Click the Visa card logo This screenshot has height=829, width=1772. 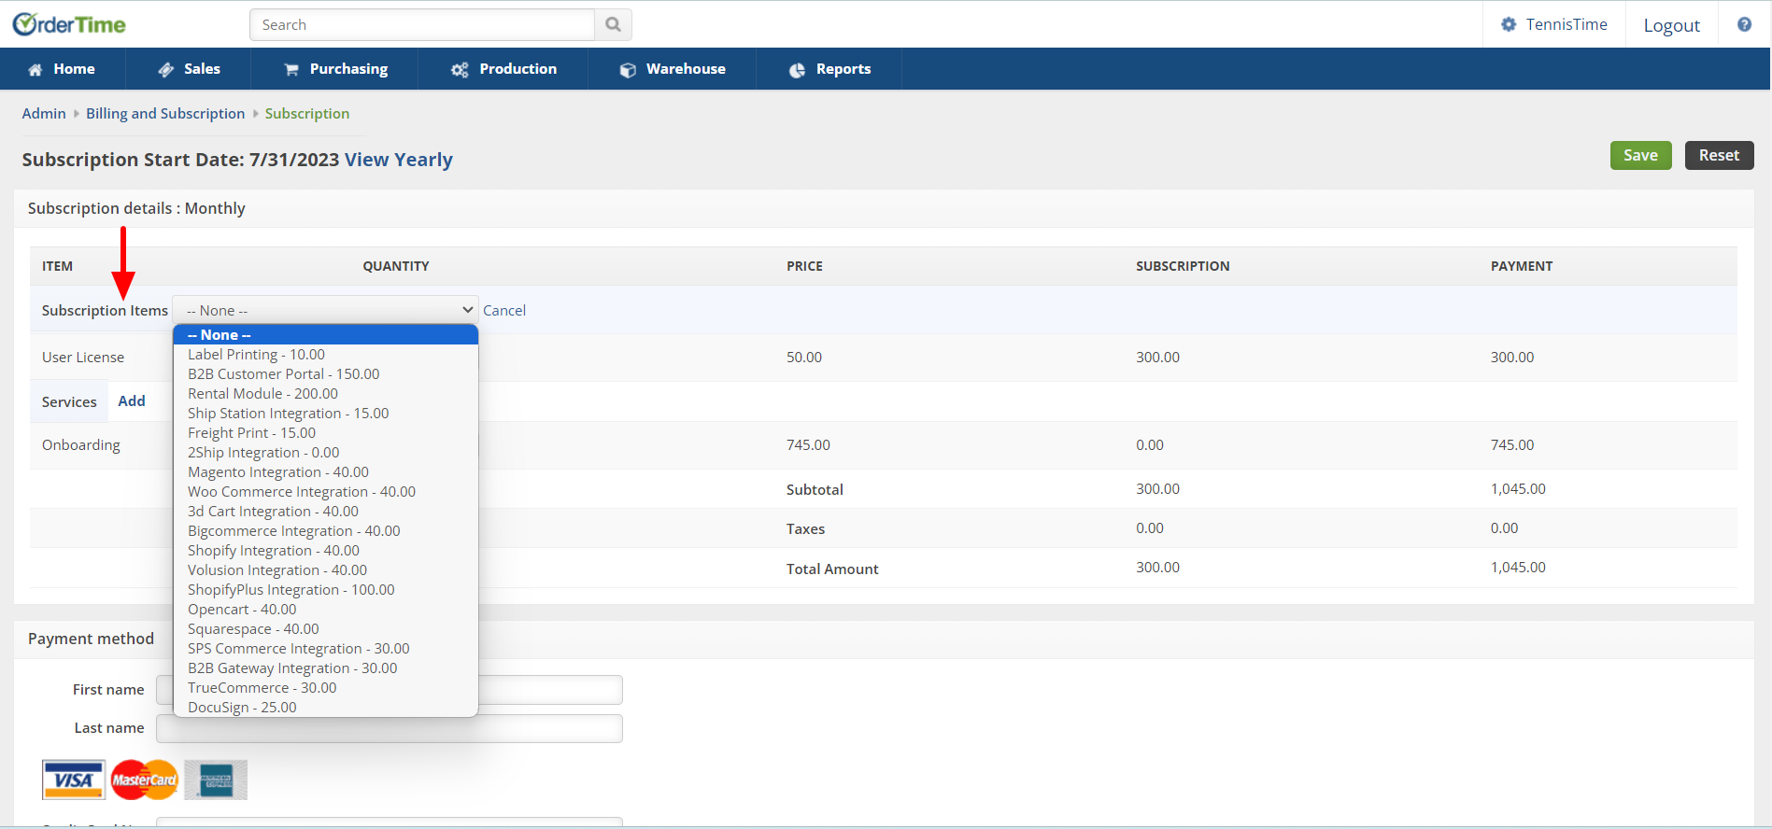point(74,780)
